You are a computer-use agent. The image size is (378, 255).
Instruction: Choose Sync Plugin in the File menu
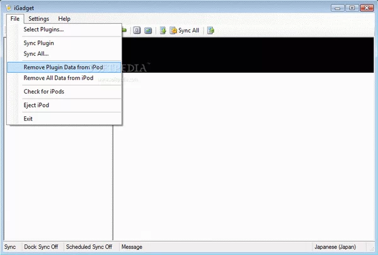click(64, 43)
